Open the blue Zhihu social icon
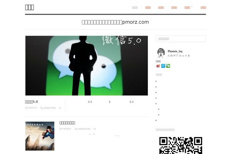 coord(163,66)
